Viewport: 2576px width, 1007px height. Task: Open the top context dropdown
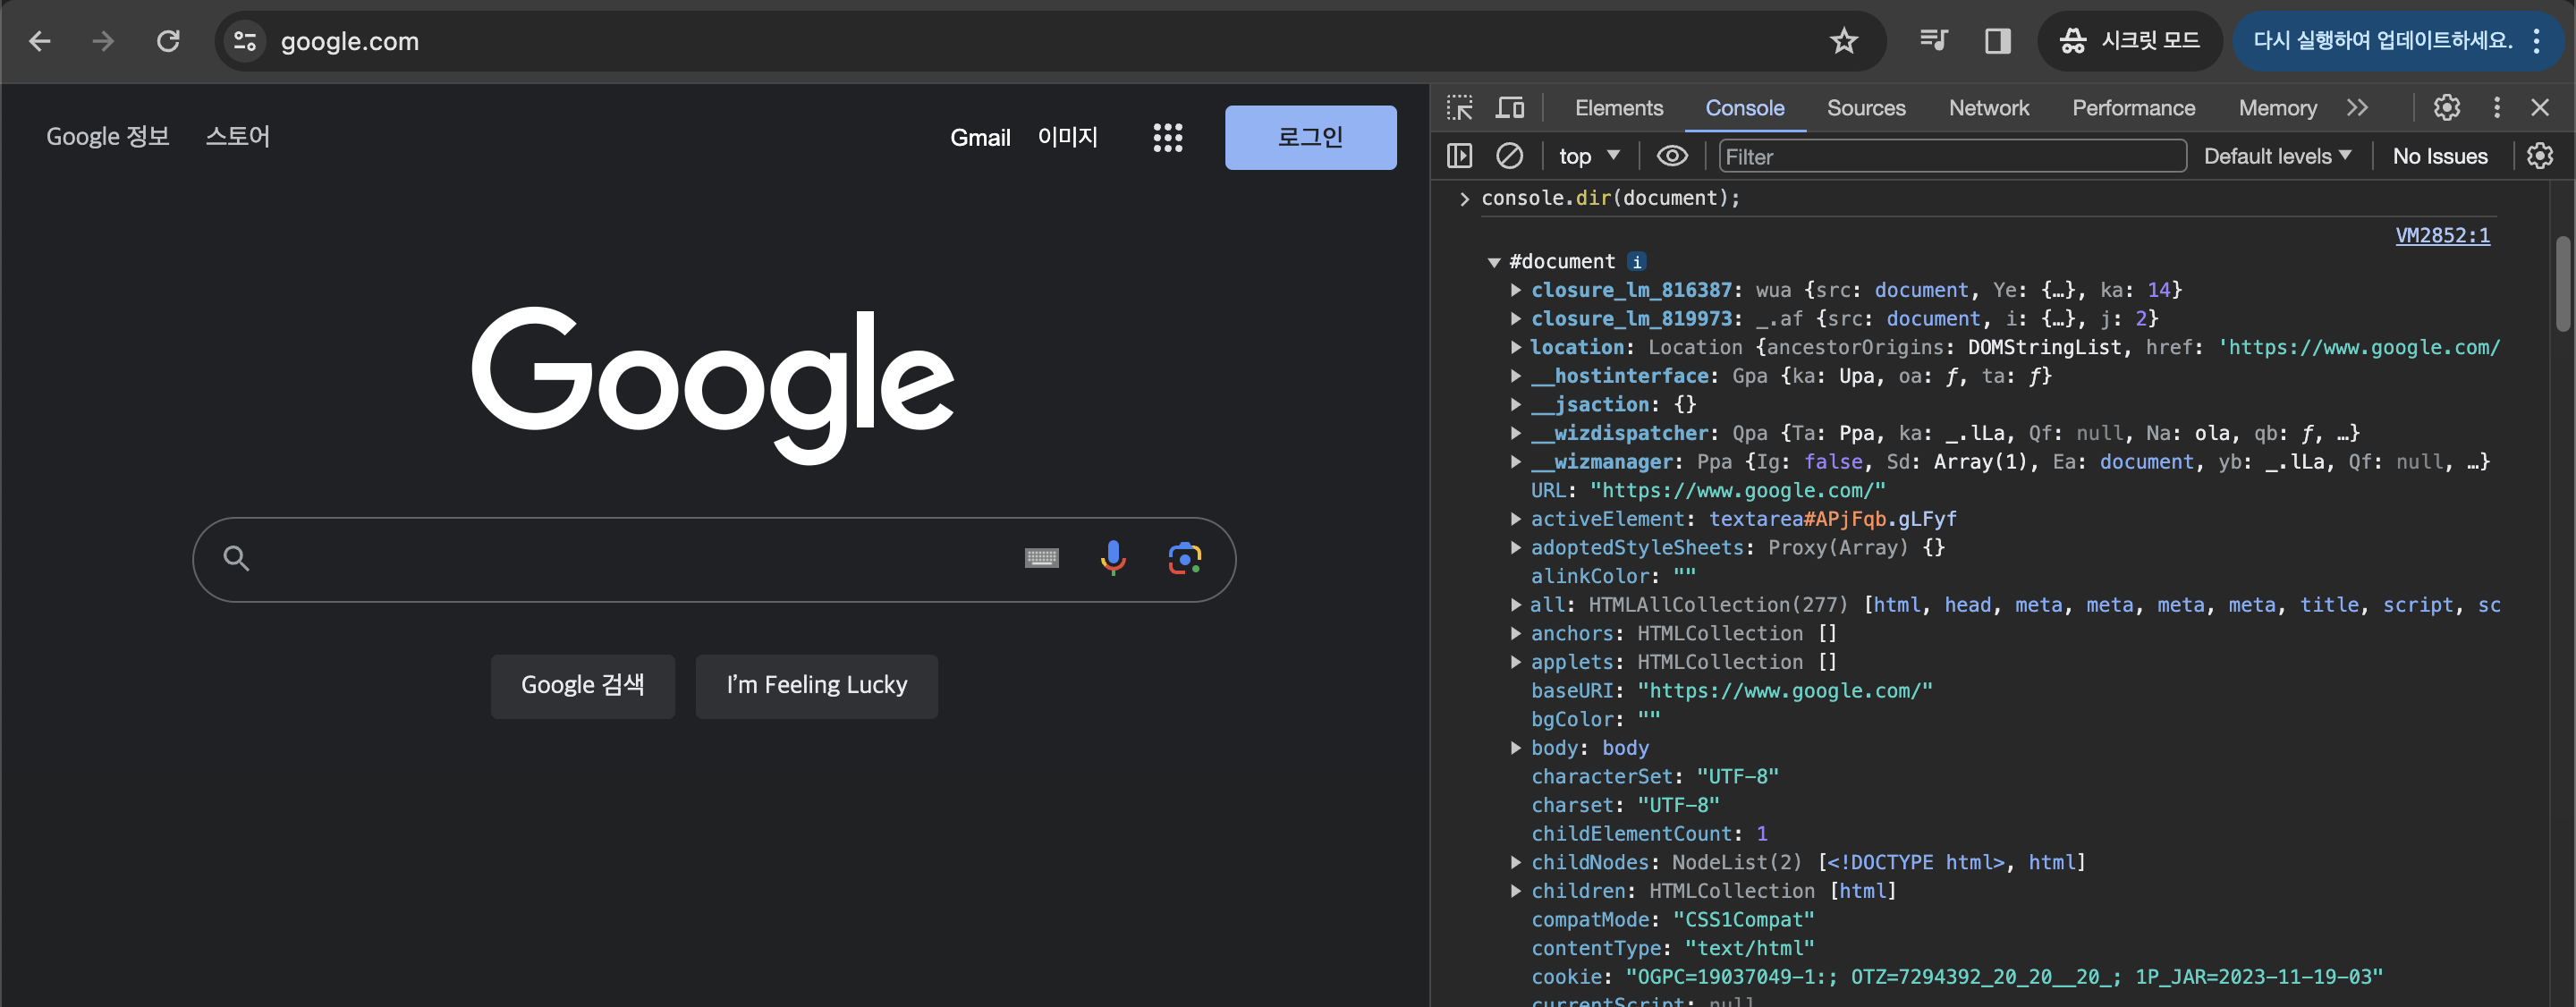tap(1589, 156)
